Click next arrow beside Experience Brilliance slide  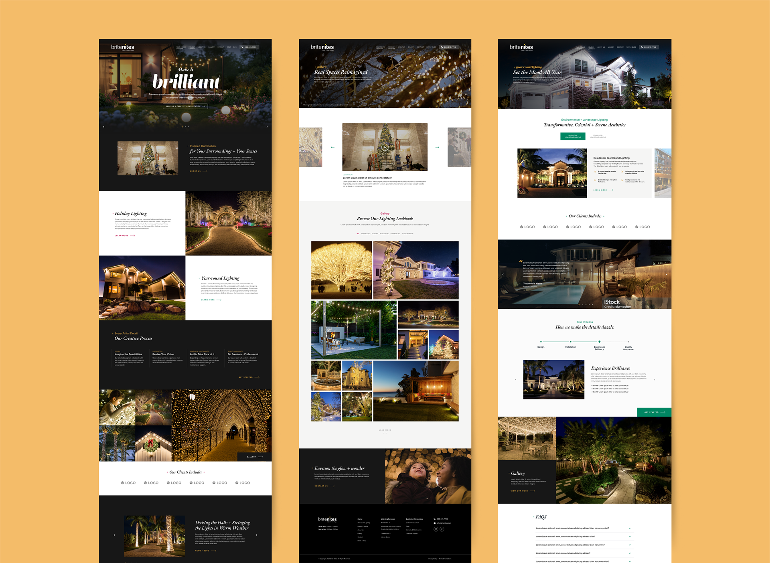(654, 379)
